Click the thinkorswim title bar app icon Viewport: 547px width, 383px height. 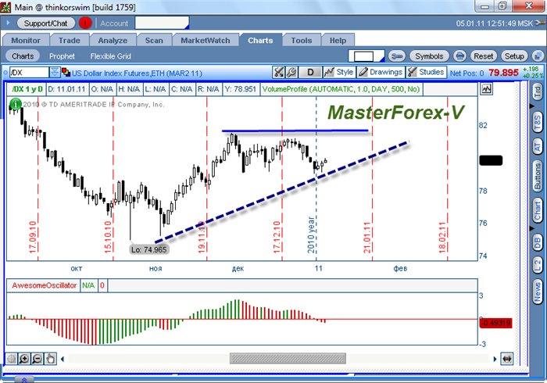click(x=5, y=6)
